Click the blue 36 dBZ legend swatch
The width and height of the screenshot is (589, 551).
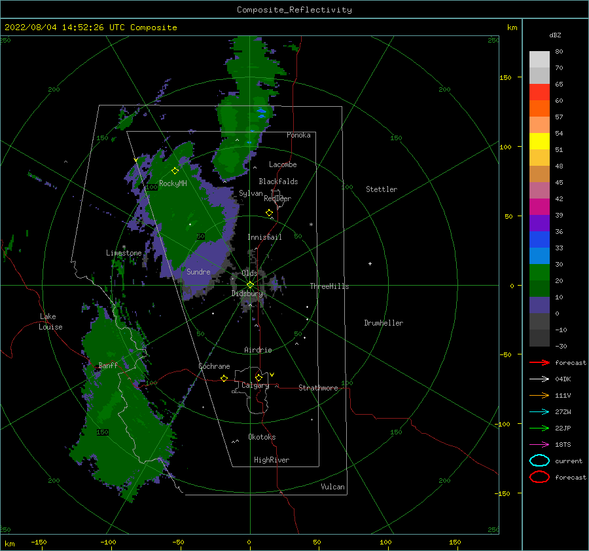[x=539, y=239]
